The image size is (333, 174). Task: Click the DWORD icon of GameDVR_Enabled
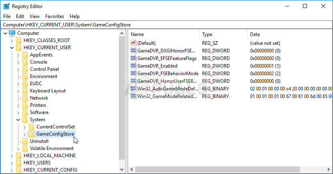click(x=133, y=66)
